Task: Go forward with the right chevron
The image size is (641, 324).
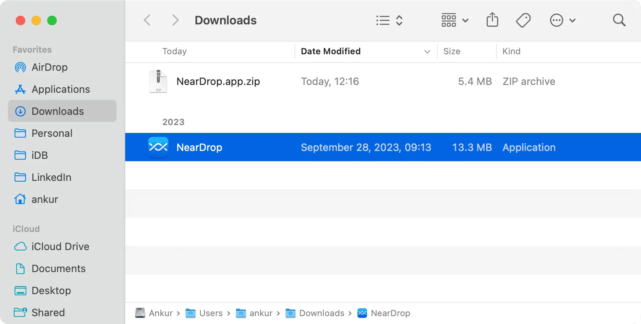Action: [x=175, y=20]
